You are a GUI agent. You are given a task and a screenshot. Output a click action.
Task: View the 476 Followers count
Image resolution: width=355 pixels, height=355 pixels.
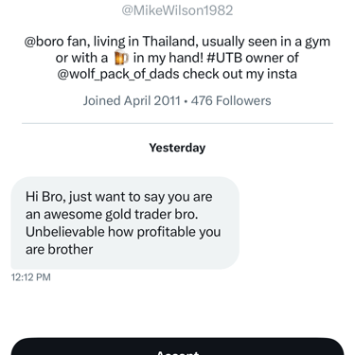tap(231, 101)
